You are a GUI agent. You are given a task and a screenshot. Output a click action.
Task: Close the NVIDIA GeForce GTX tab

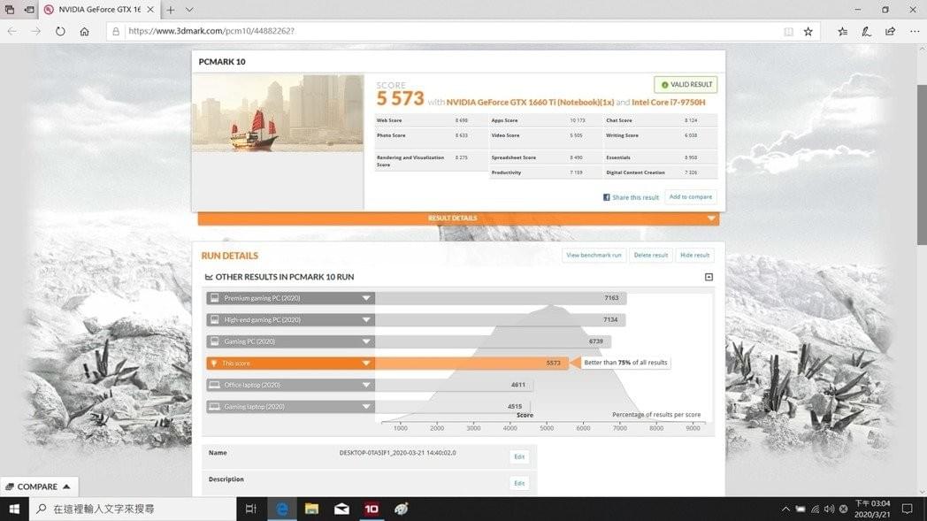pyautogui.click(x=150, y=10)
